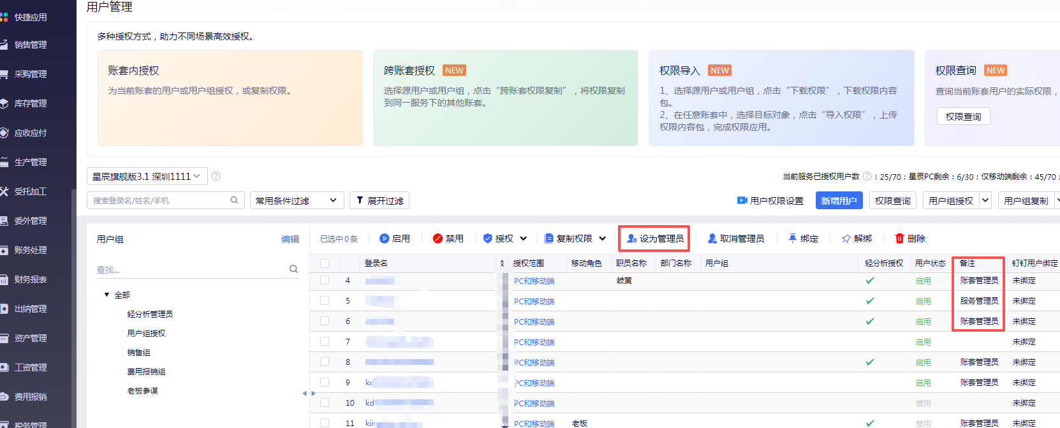Click the 用户状态 column header
Viewport: 1060px width, 428px height.
[930, 263]
